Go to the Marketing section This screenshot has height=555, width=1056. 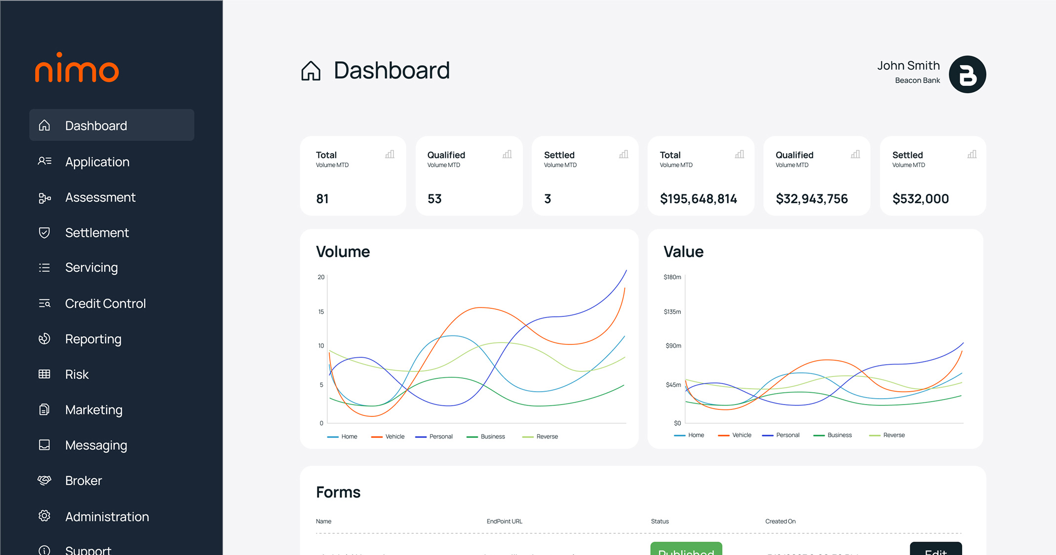coord(94,410)
